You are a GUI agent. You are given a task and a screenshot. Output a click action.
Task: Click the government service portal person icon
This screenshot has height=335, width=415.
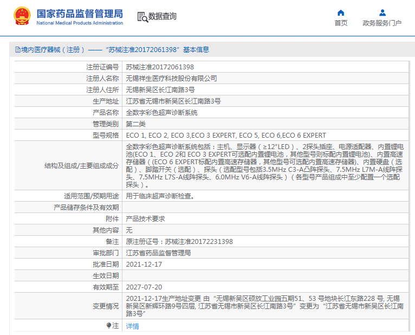pos(382,12)
